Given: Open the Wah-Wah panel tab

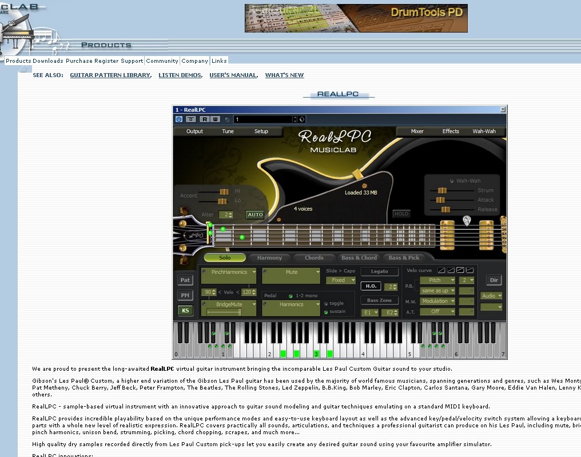Looking at the screenshot, I should (484, 131).
